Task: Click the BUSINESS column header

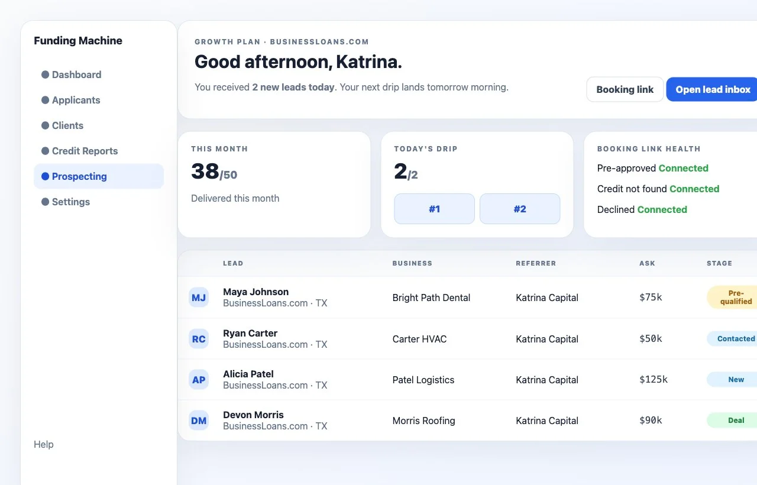Action: pyautogui.click(x=412, y=263)
